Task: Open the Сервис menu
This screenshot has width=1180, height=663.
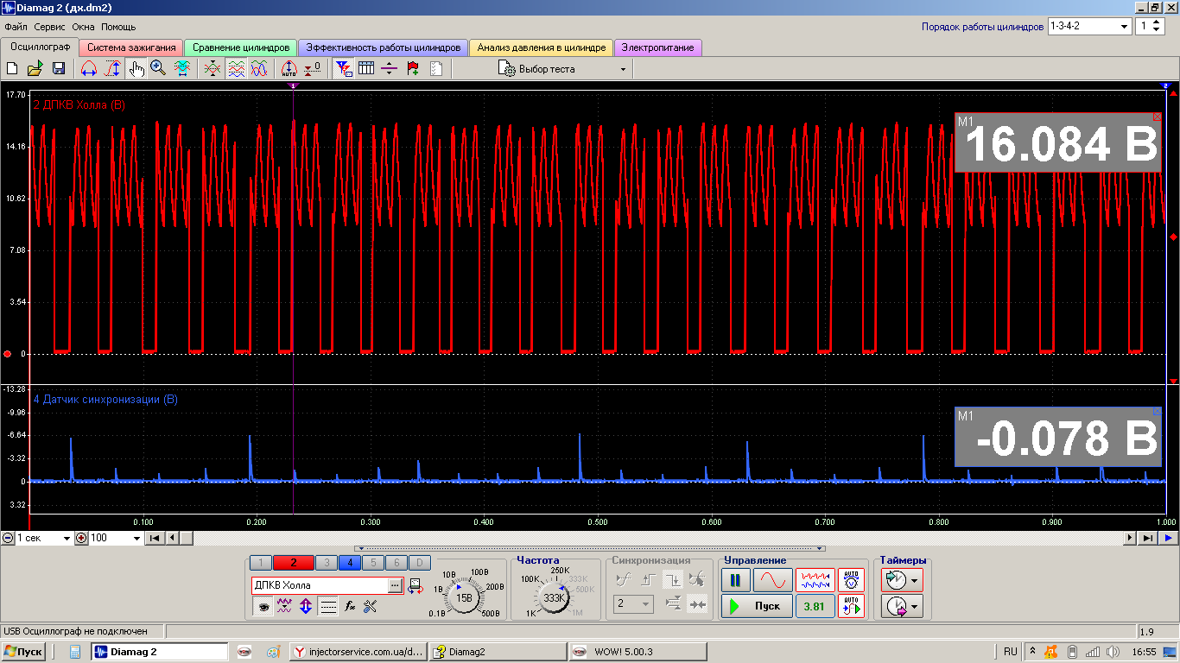Action: tap(50, 27)
